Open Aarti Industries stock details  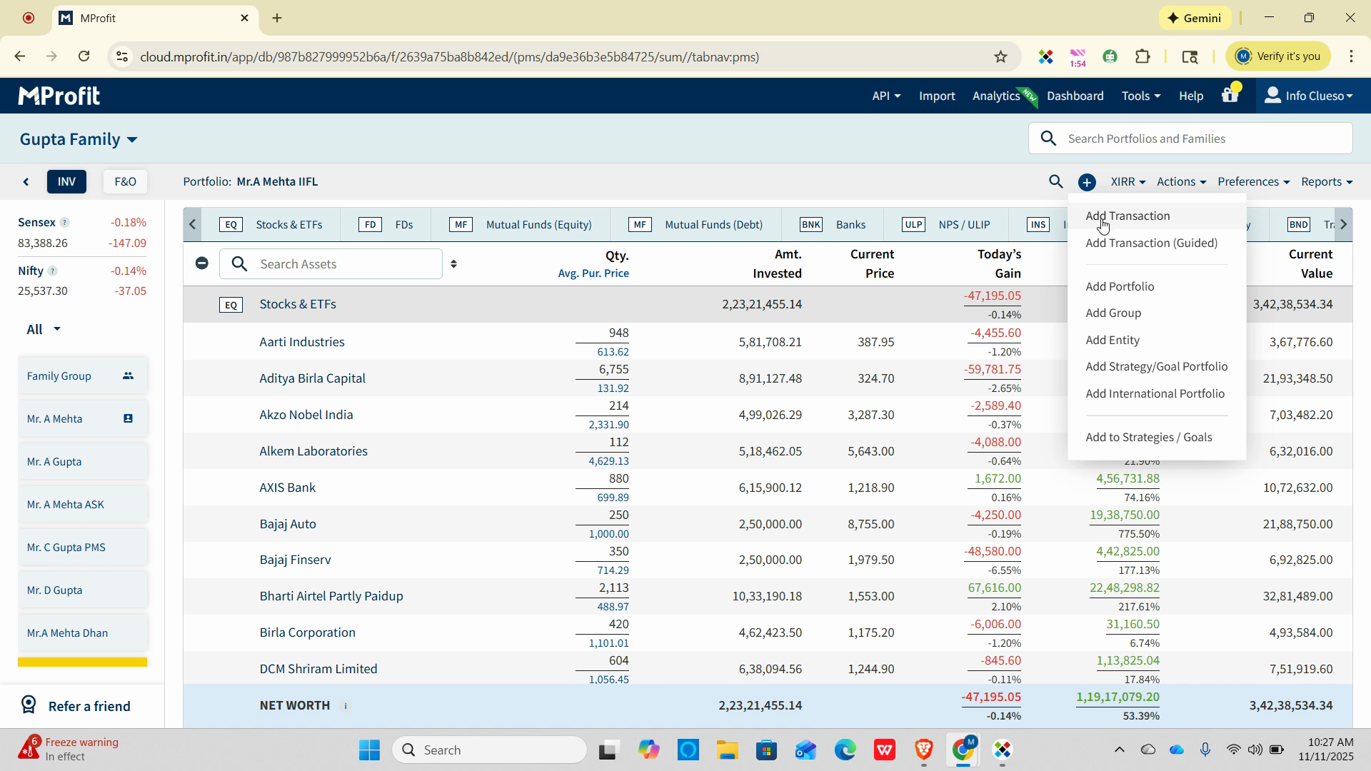tap(301, 342)
